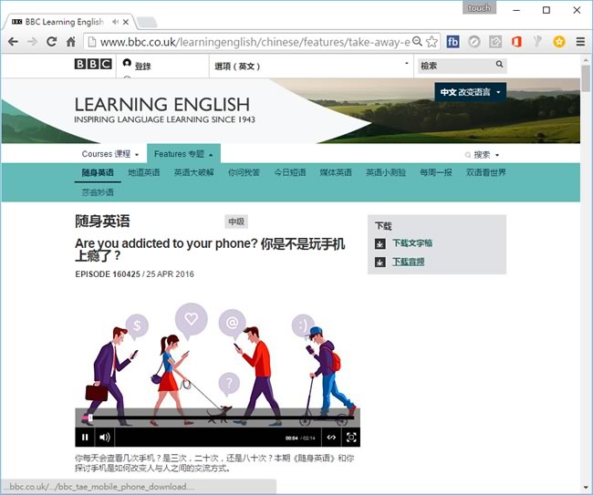Collapse the Features 专题 menu
Viewport: 593px width, 495px height.
point(183,154)
